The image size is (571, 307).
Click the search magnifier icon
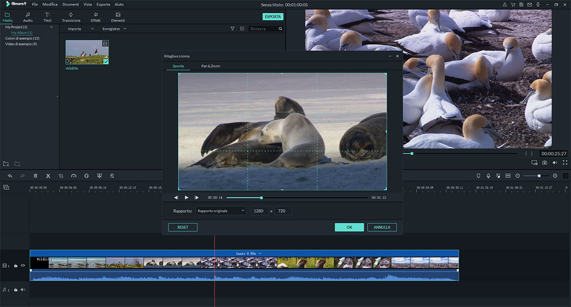pos(280,29)
